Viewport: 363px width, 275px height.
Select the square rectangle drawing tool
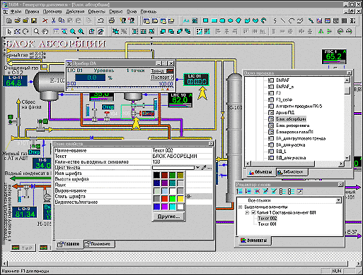(x=205, y=20)
